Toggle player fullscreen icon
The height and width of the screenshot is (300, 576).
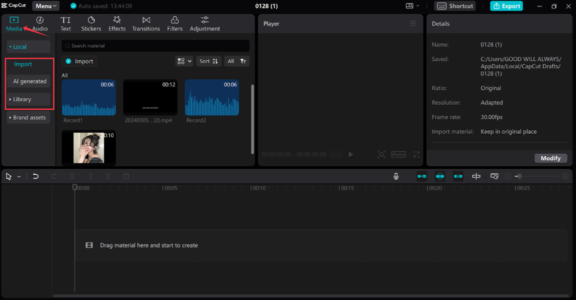point(416,155)
